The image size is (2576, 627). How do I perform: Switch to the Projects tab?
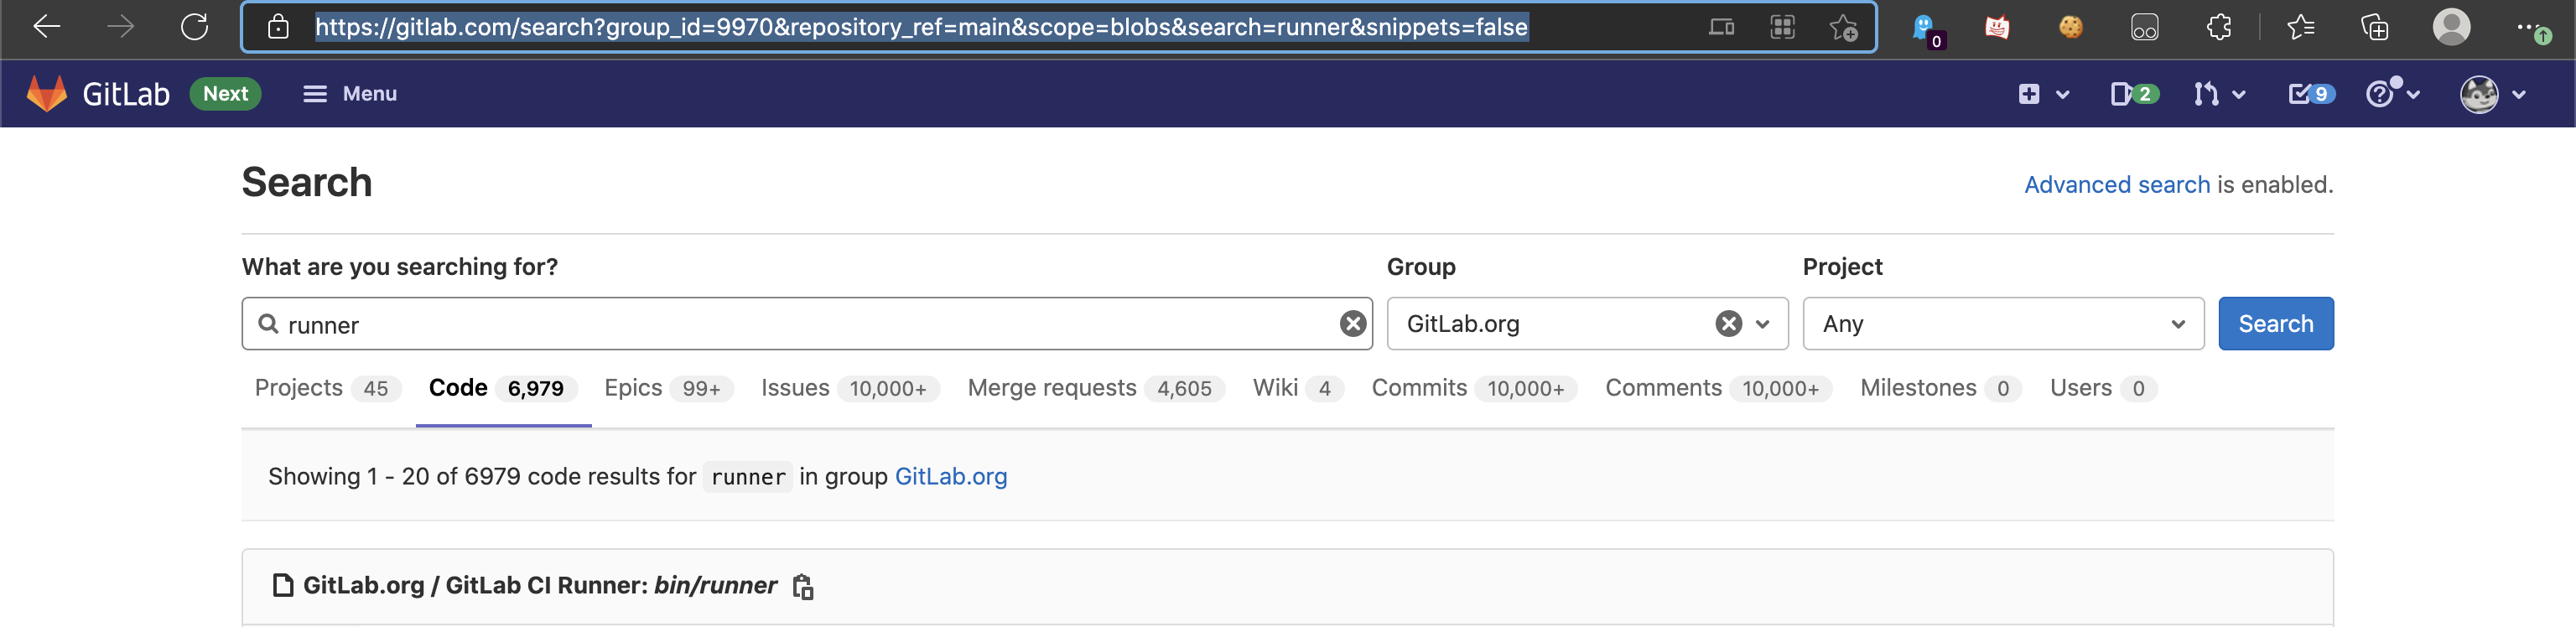[x=328, y=388]
